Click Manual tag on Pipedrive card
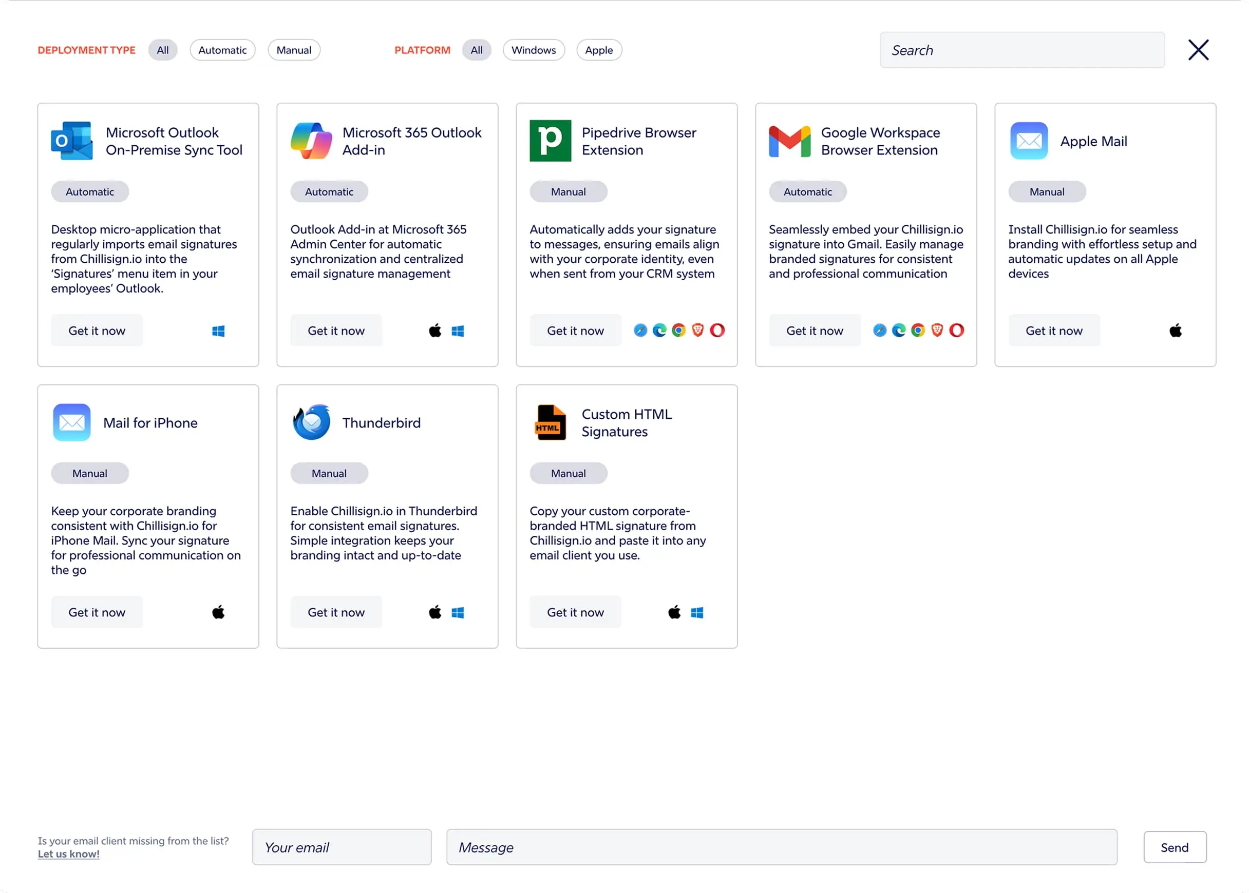1249x893 pixels. pos(569,191)
